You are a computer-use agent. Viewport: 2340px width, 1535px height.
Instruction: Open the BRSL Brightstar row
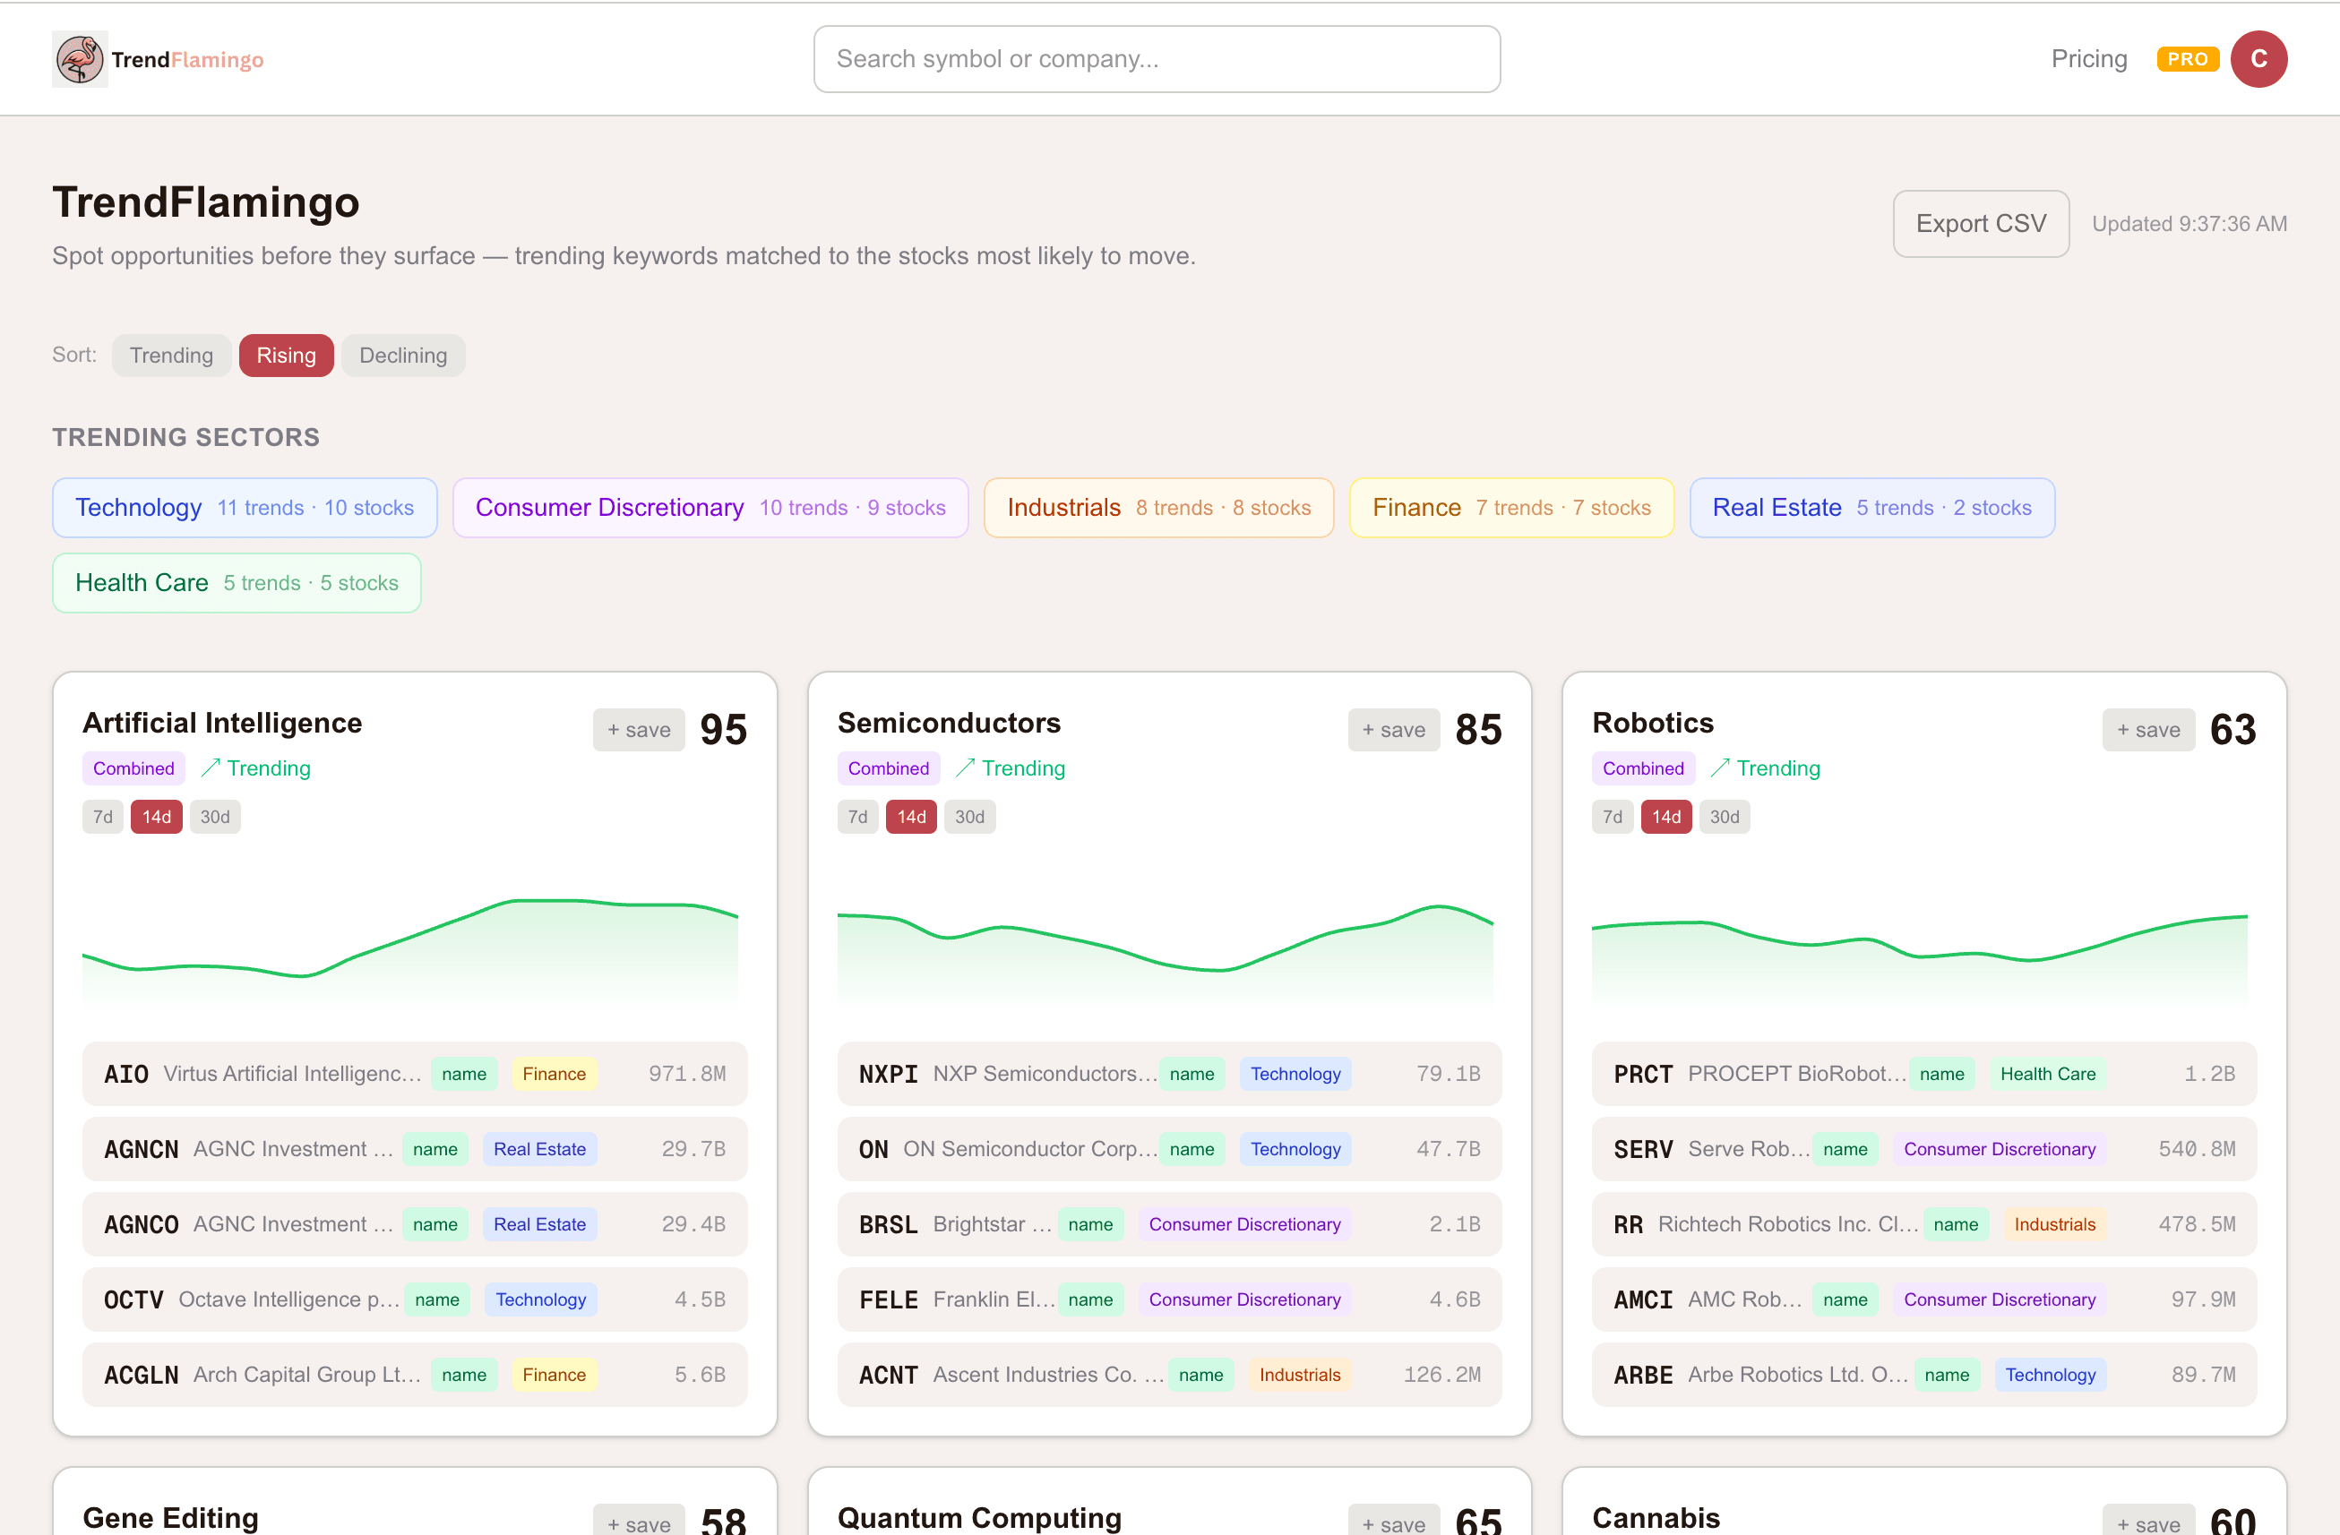point(1169,1223)
